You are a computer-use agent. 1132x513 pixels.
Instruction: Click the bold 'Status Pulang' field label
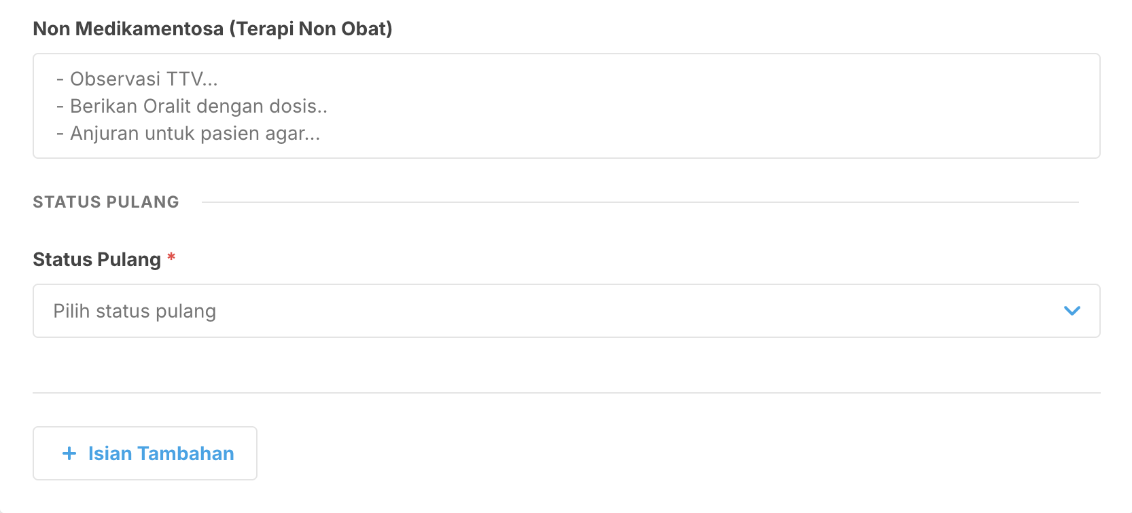point(96,259)
